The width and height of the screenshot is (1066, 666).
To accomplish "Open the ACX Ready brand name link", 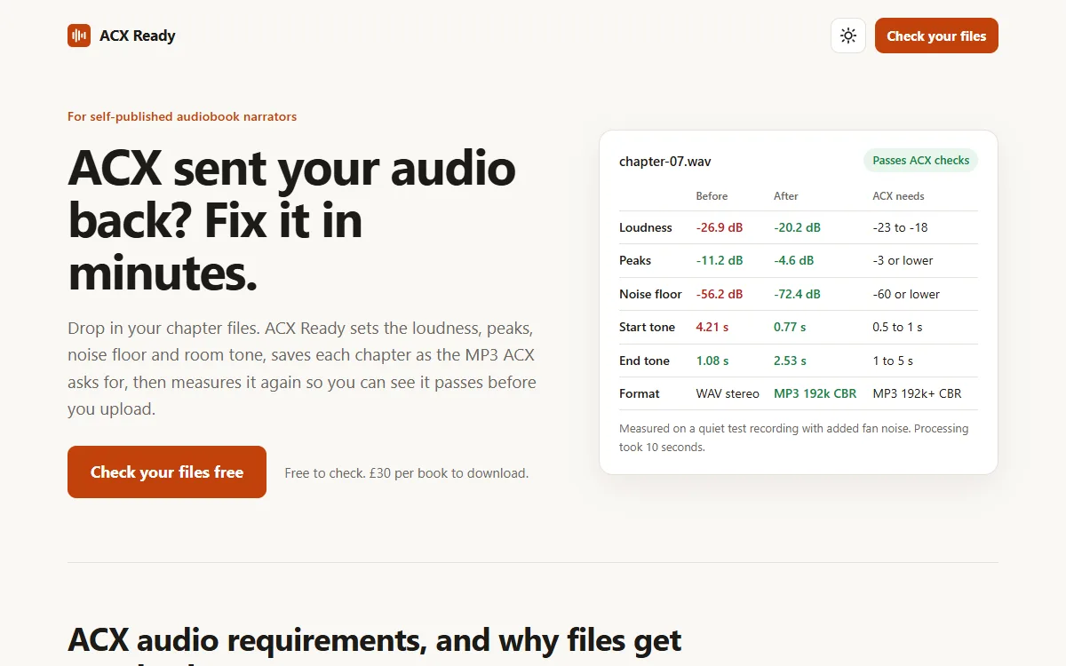I will (137, 36).
